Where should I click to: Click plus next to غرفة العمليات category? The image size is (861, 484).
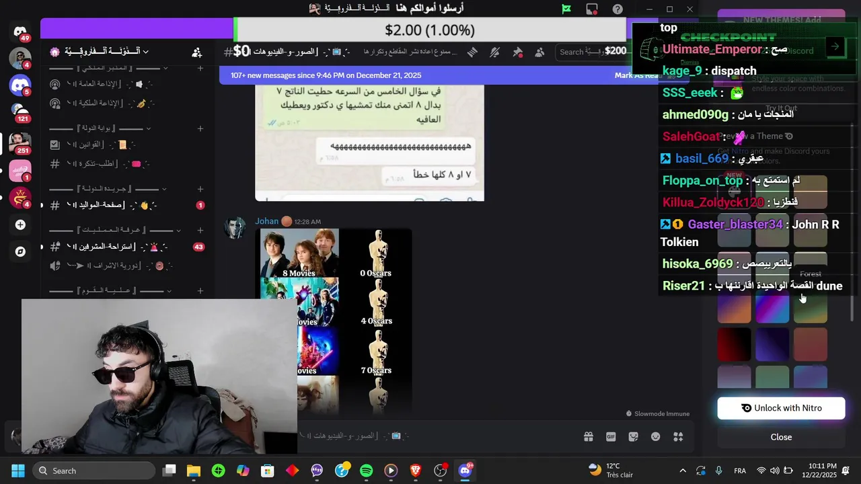tap(200, 230)
